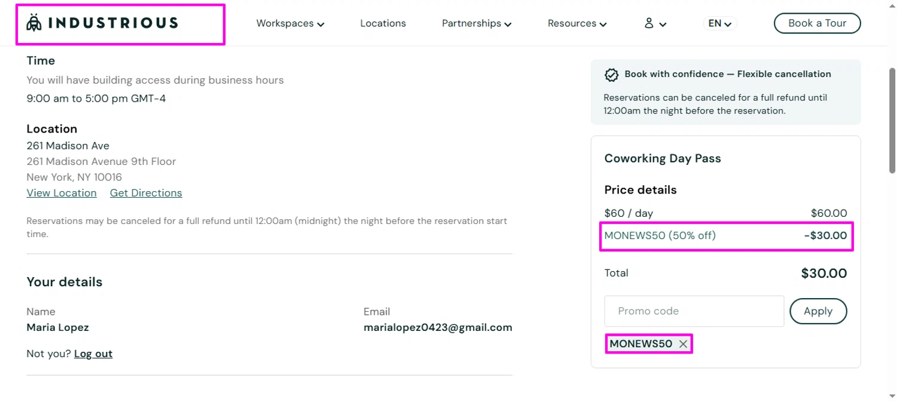Screen dimensions: 897x402
Task: Open the View Location link
Action: (x=62, y=193)
